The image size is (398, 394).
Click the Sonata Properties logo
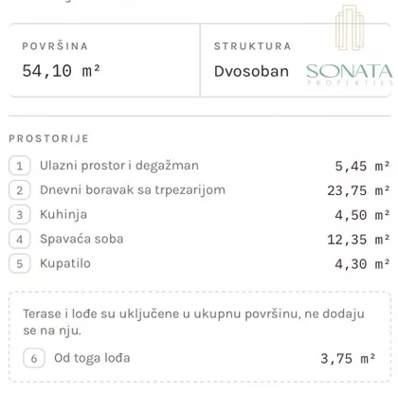[350, 74]
